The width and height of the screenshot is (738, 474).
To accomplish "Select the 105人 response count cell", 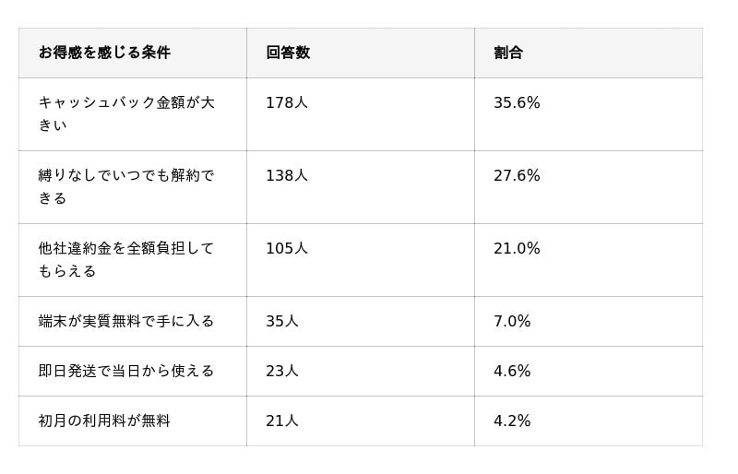I will coord(287,249).
